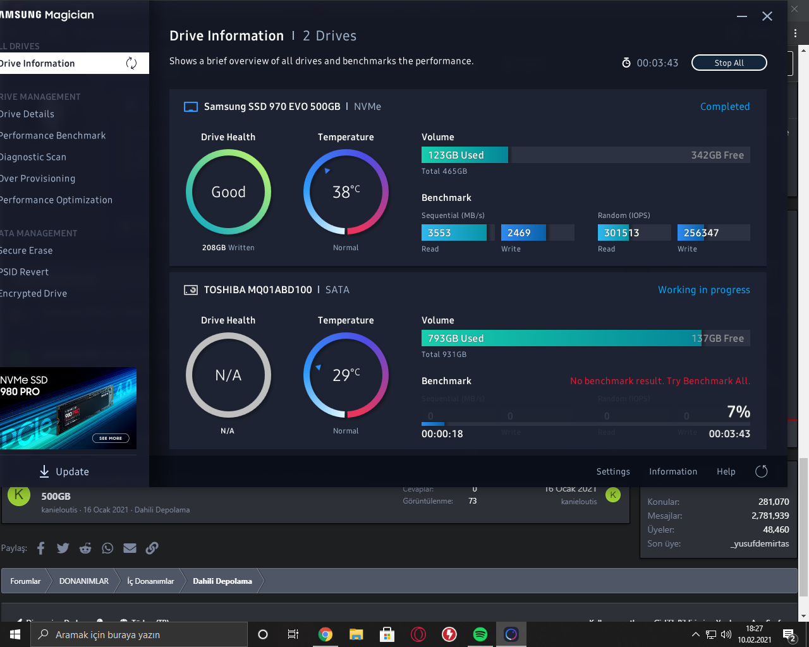Click the Samsung SSD 123GB Used volume bar
This screenshot has width=809, height=647.
[x=465, y=155]
